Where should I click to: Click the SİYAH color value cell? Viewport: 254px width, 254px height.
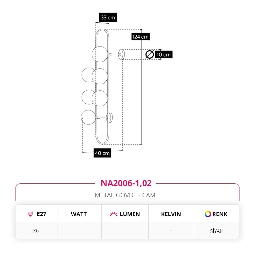(217, 231)
